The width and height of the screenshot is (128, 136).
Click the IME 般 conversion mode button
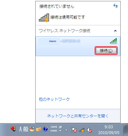[26, 129]
